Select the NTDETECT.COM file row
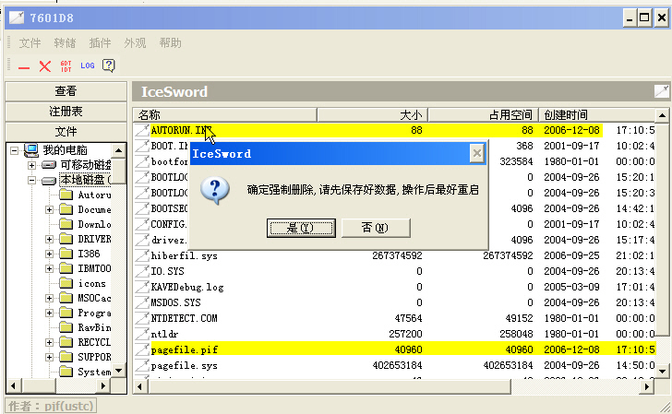Viewport: 672px width, 414px height. pyautogui.click(x=394, y=318)
